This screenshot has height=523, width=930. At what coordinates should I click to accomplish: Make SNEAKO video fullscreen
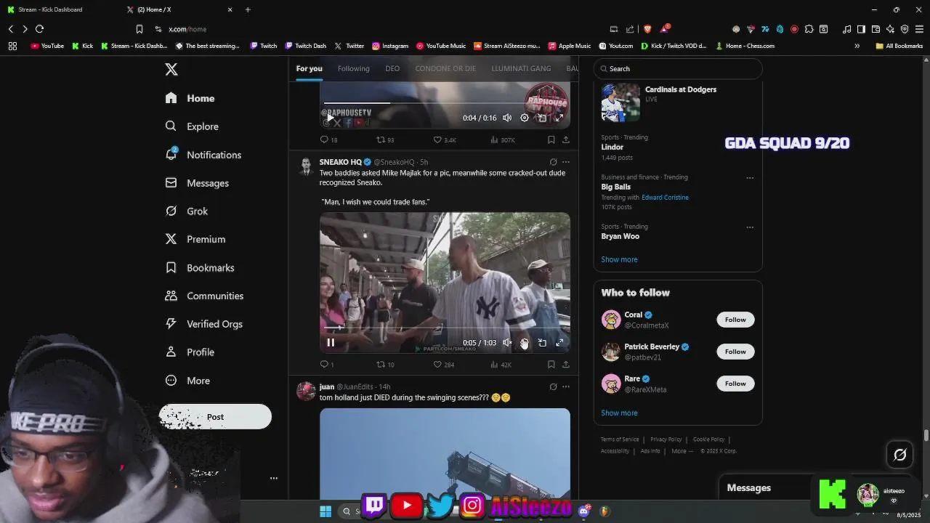pyautogui.click(x=559, y=343)
